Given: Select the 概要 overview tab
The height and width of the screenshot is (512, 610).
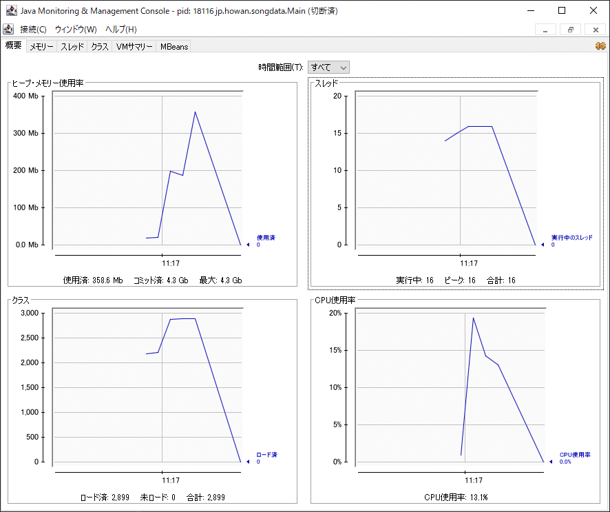Looking at the screenshot, I should [12, 46].
